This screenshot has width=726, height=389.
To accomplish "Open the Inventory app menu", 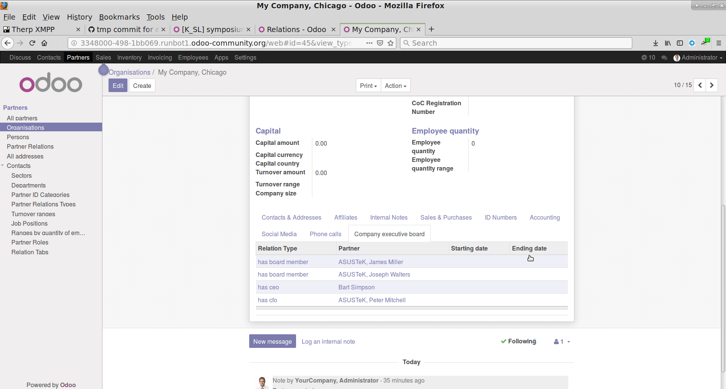I will tap(129, 57).
